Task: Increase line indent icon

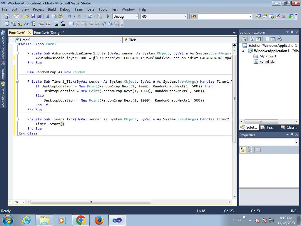Action: (48, 24)
